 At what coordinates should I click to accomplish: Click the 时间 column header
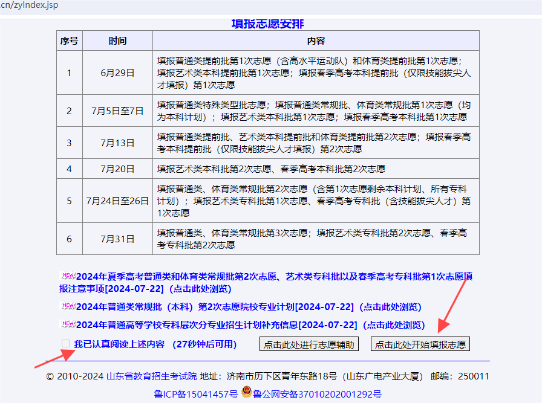pyautogui.click(x=117, y=41)
